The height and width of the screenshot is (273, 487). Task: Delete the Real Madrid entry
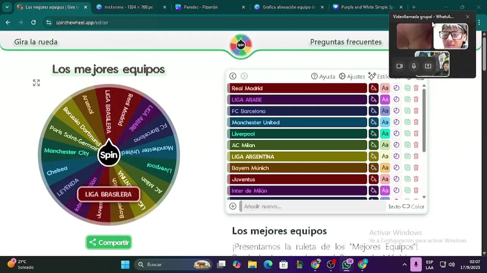pyautogui.click(x=416, y=88)
